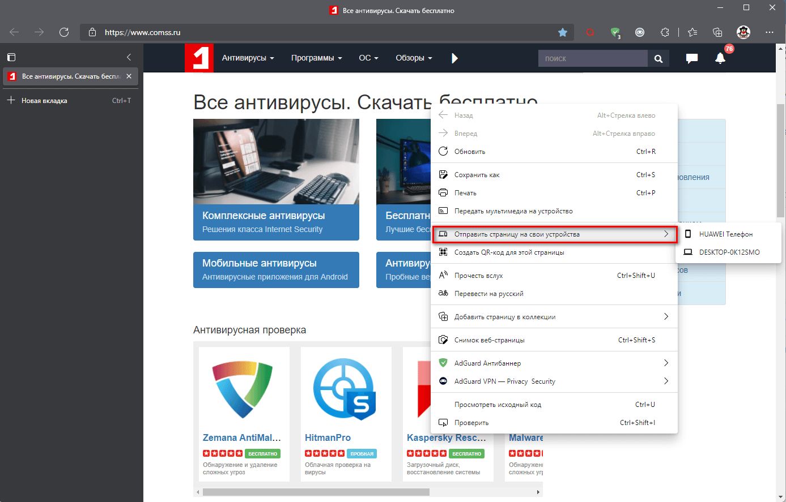Click the carousel horizontal scrollbar thumb
The height and width of the screenshot is (502, 786).
coord(316,492)
